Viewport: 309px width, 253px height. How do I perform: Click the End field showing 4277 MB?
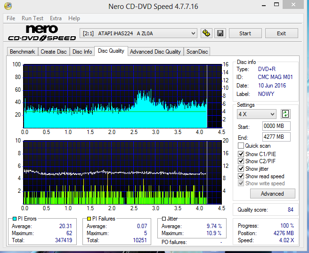tap(276, 137)
